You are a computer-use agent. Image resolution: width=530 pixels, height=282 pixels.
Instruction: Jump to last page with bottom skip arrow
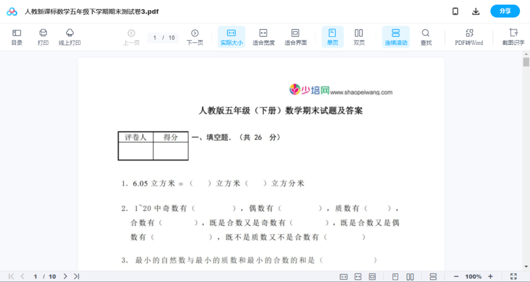pyautogui.click(x=76, y=276)
